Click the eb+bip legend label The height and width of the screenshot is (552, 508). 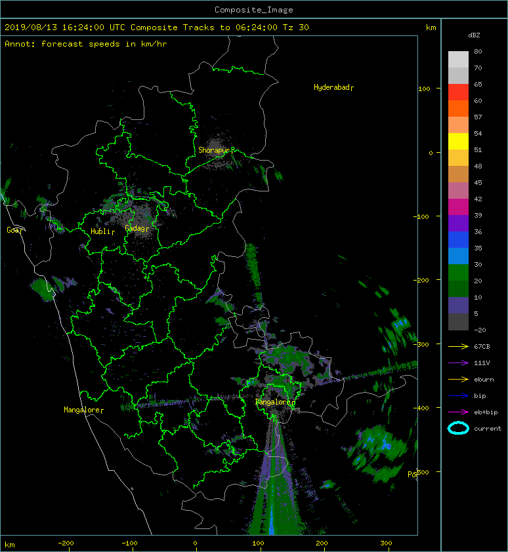(486, 412)
